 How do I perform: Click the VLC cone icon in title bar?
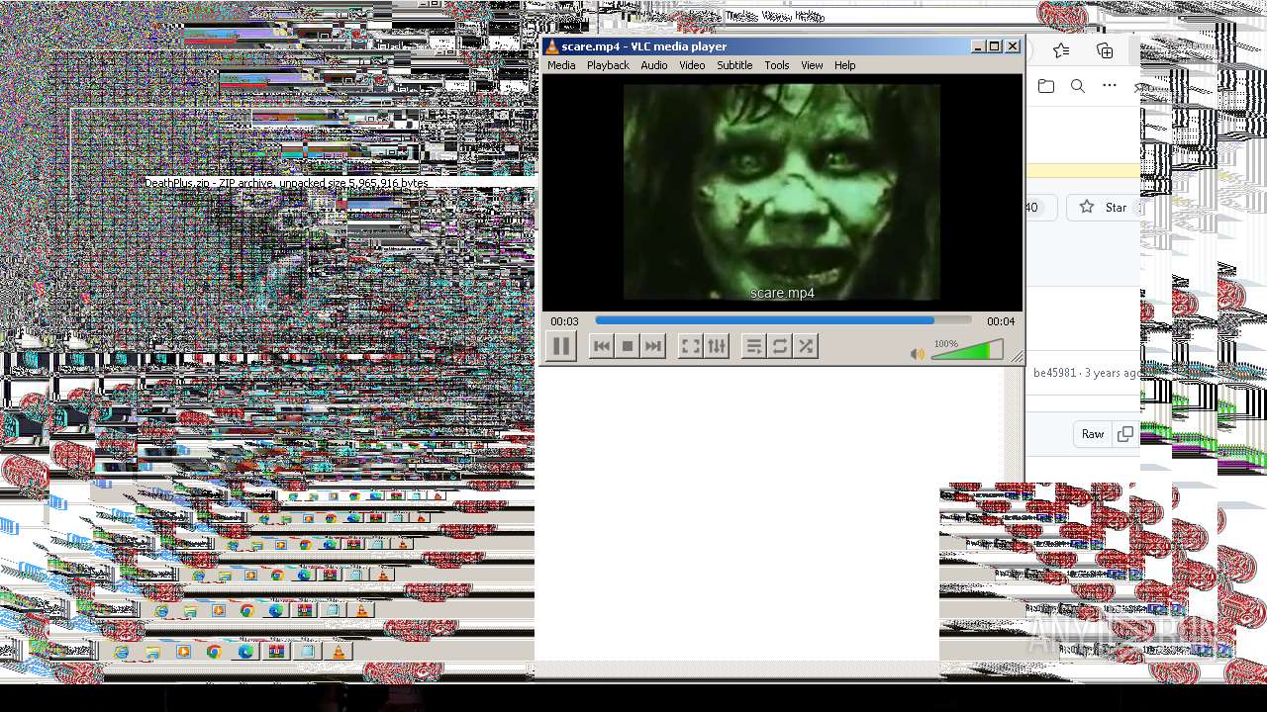(x=552, y=46)
